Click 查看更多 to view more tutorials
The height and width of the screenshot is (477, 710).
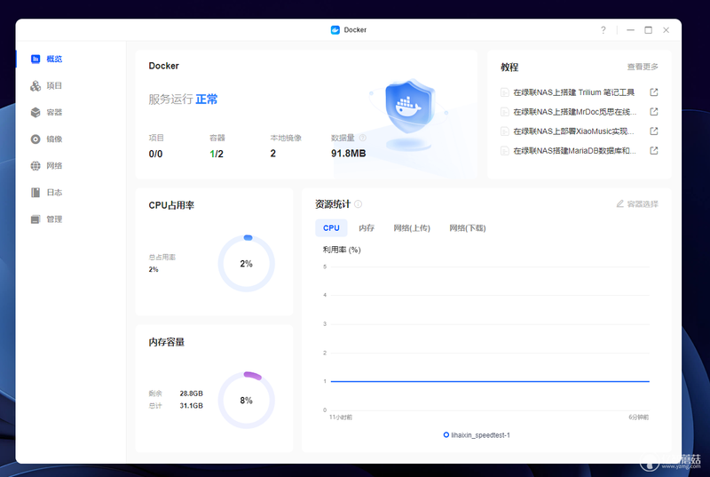click(642, 67)
